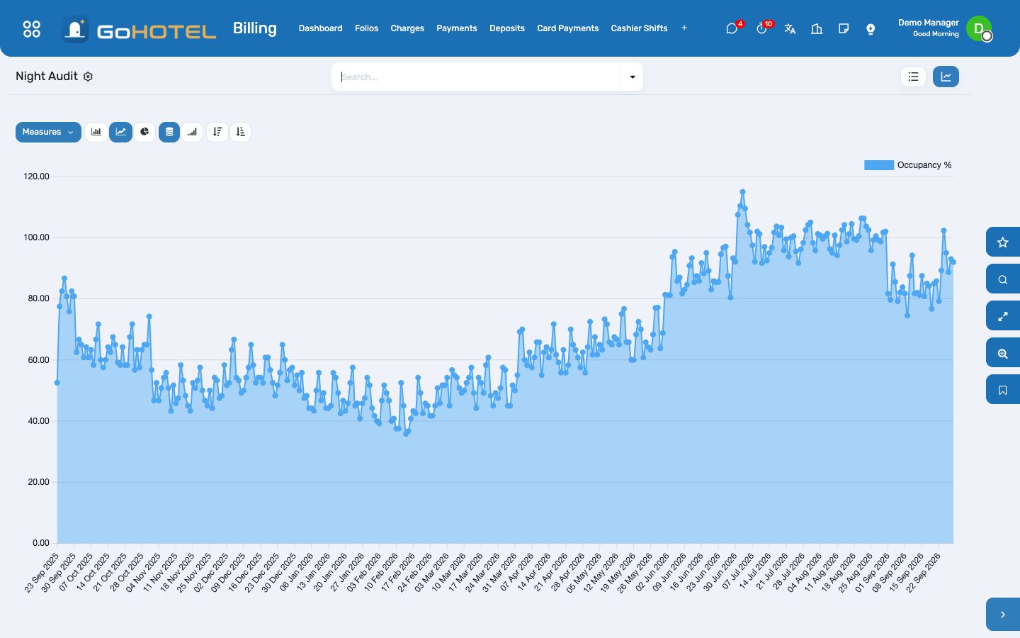Open the timer activities icon with 10 badge

coord(761,28)
